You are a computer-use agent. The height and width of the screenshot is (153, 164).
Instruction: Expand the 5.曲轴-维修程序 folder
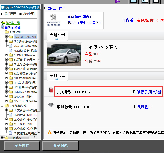pyautogui.click(x=7, y=55)
